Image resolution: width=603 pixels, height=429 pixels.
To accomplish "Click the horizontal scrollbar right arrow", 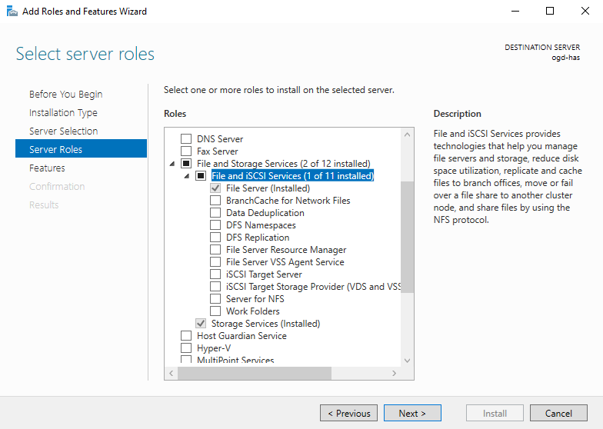I will coord(395,373).
